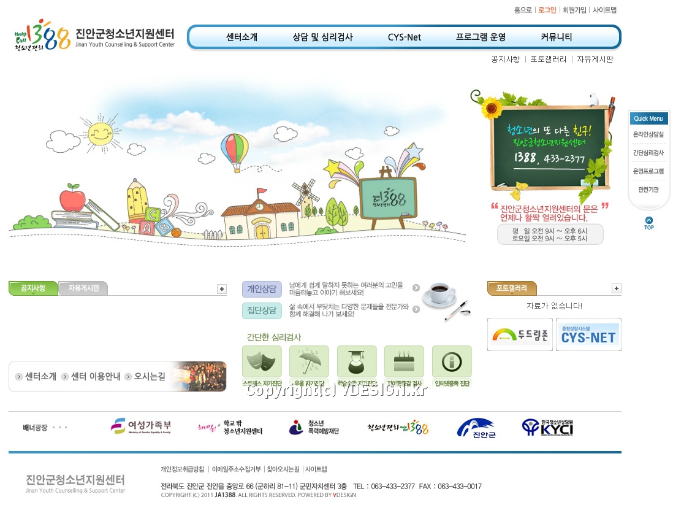Click the 자료가 없습니다! message
The height and width of the screenshot is (505, 673).
point(554,306)
